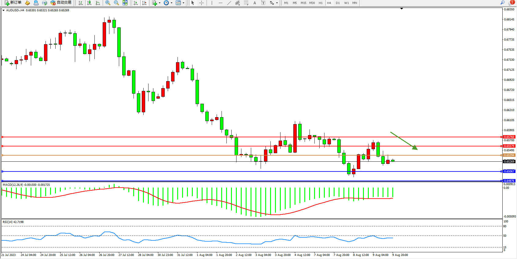The image size is (517, 259).
Task: Open the indicators list dropdown arrow
Action: [159, 3]
